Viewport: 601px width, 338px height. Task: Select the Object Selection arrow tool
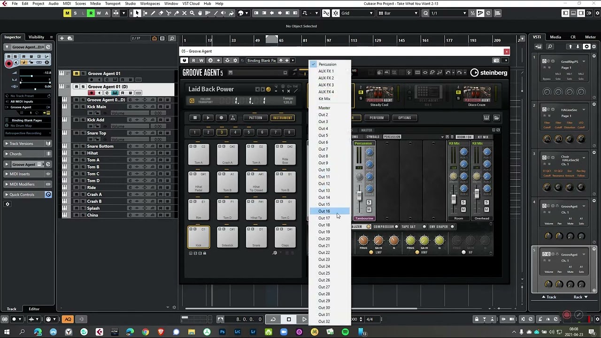(137, 13)
